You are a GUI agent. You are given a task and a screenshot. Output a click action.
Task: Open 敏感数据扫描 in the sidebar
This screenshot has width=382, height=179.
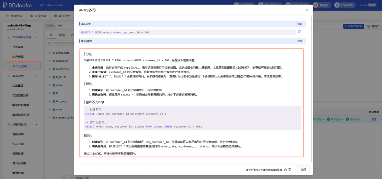pyautogui.click(x=21, y=115)
